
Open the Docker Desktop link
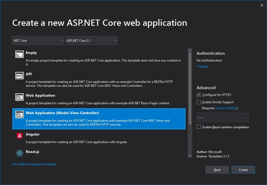pos(226,108)
